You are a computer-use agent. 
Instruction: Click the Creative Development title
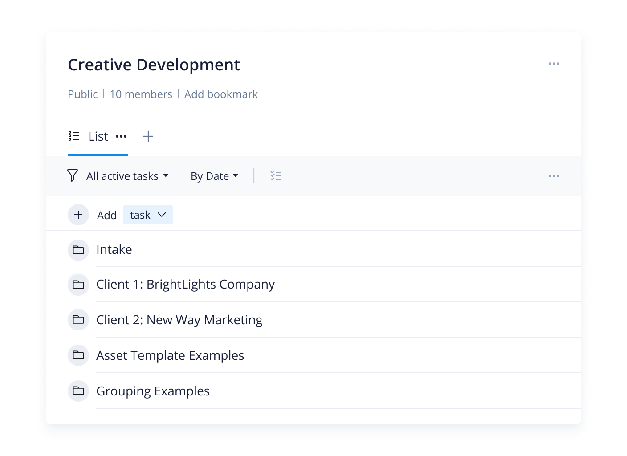tap(154, 65)
